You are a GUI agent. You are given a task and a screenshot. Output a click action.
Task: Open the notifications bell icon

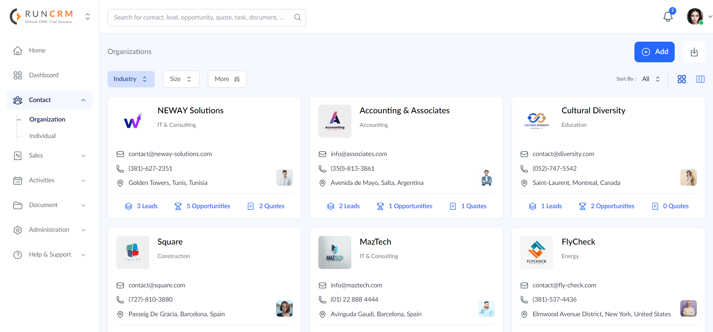tap(668, 17)
